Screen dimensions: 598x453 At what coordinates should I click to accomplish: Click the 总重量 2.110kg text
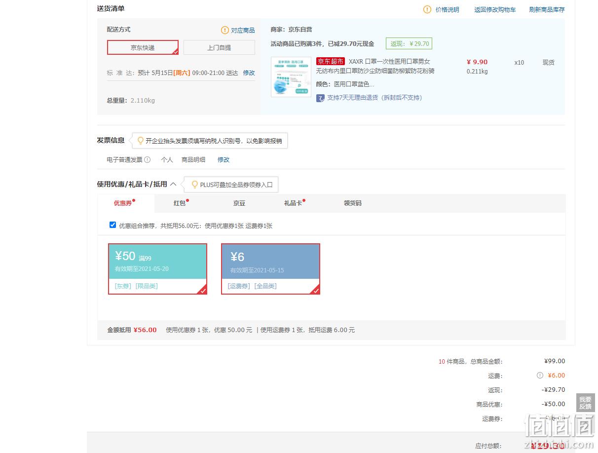pos(131,100)
